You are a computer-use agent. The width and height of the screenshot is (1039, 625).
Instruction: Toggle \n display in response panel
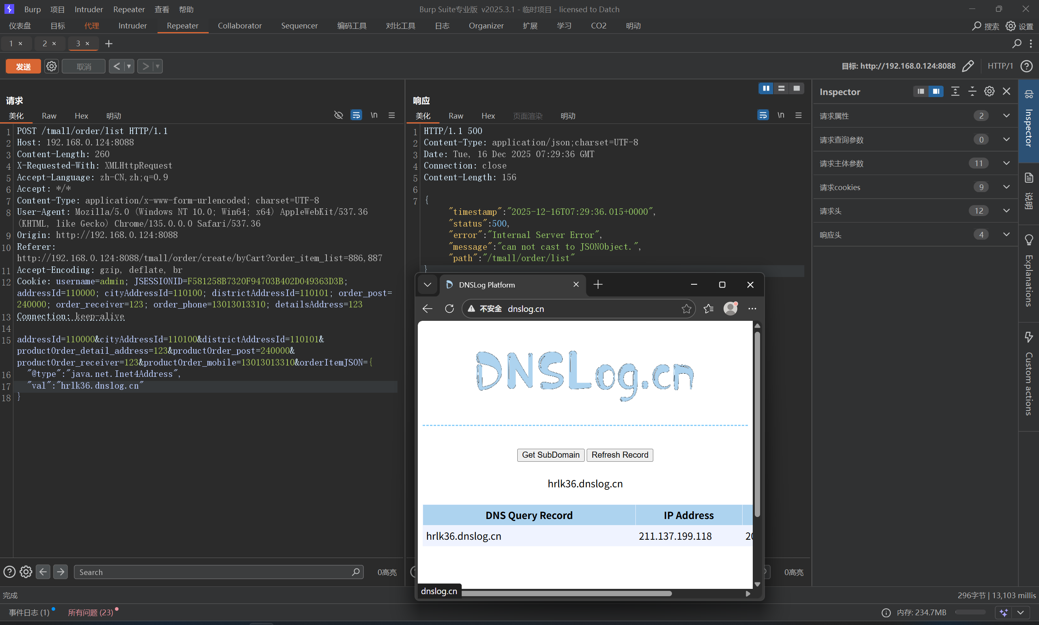(780, 115)
